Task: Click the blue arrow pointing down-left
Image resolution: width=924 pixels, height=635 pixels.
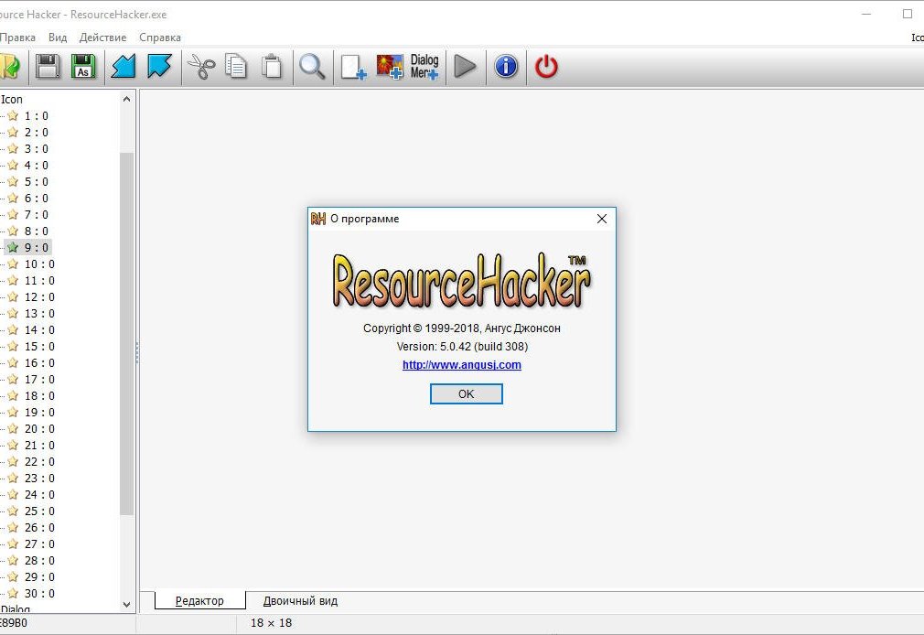Action: [124, 67]
